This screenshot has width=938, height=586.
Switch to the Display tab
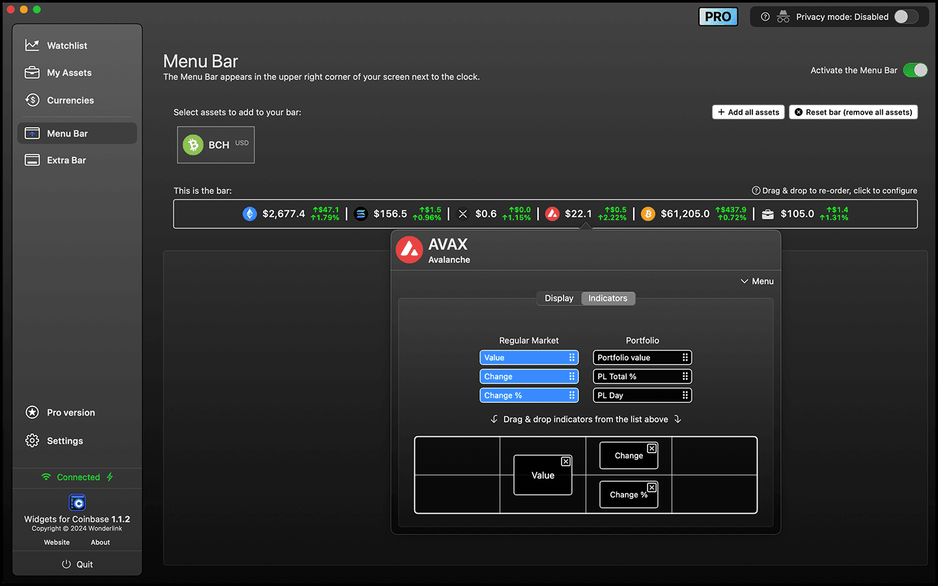pyautogui.click(x=558, y=298)
